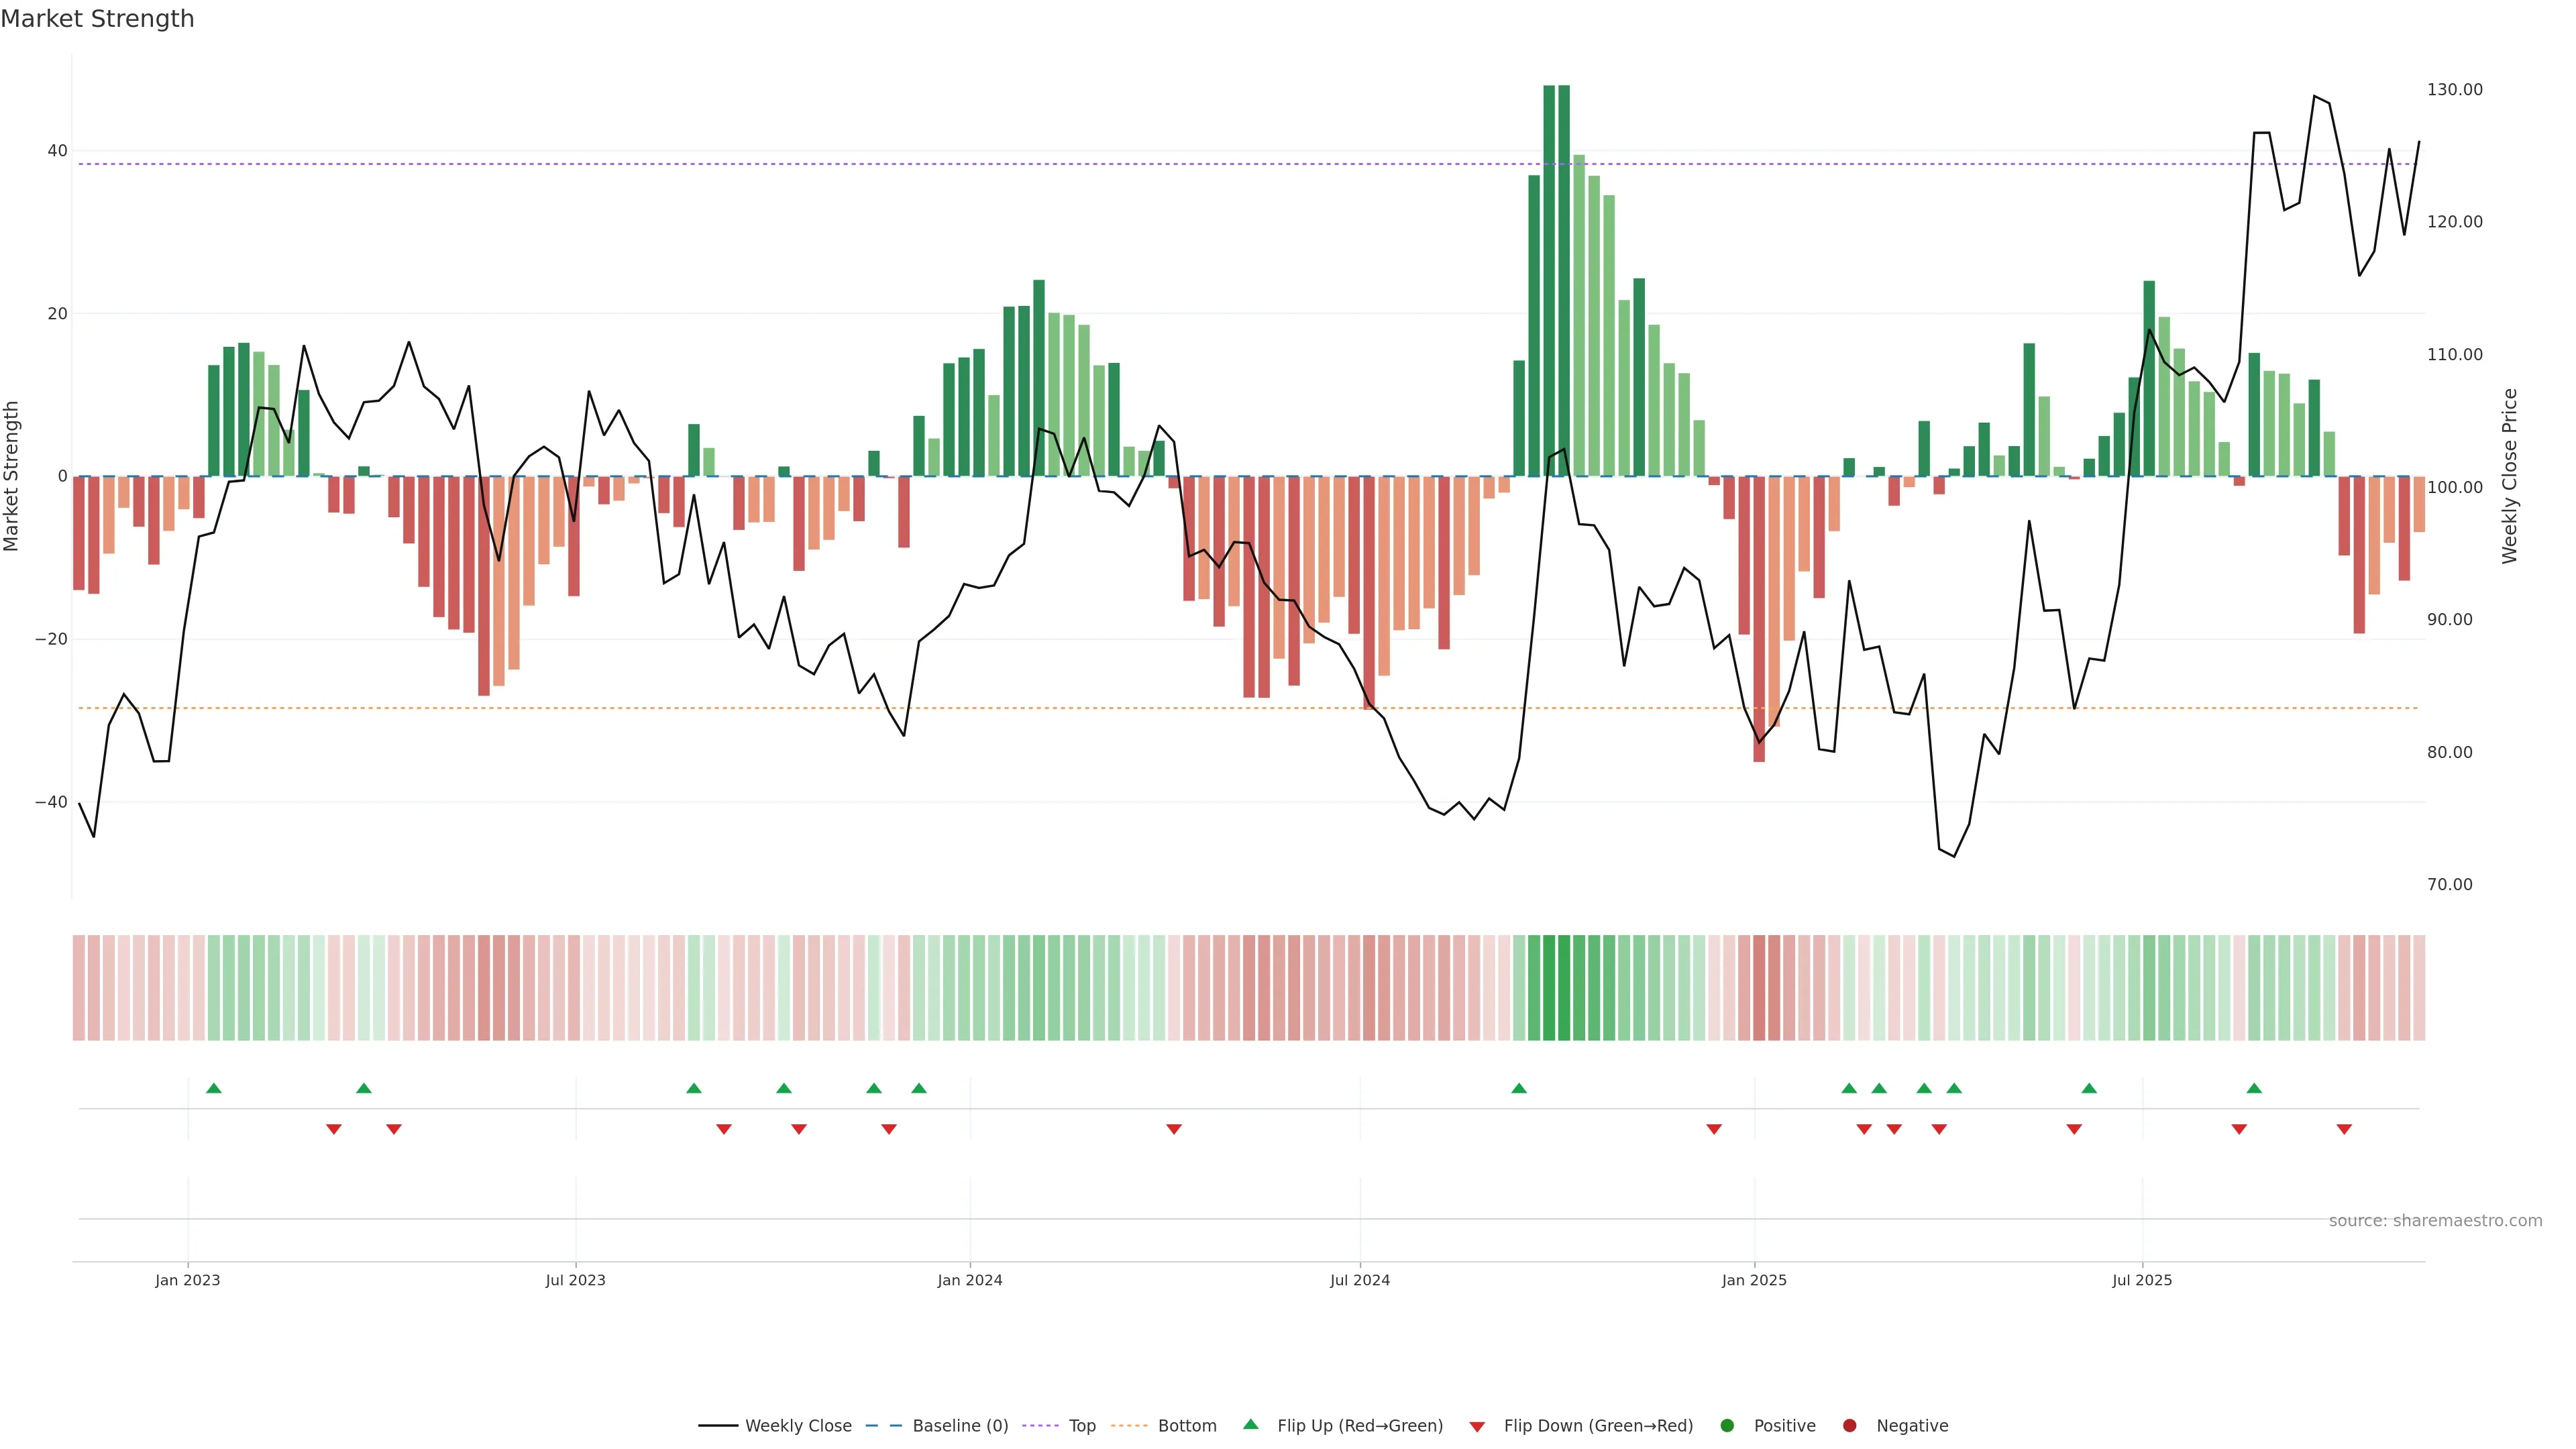Click the Flip Down red triangle legend icon
Screen dimensions: 2576x1449
[1477, 1427]
